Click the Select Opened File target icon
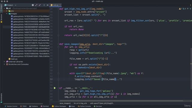The width and height of the screenshot is (192, 108). [x=33, y=5]
